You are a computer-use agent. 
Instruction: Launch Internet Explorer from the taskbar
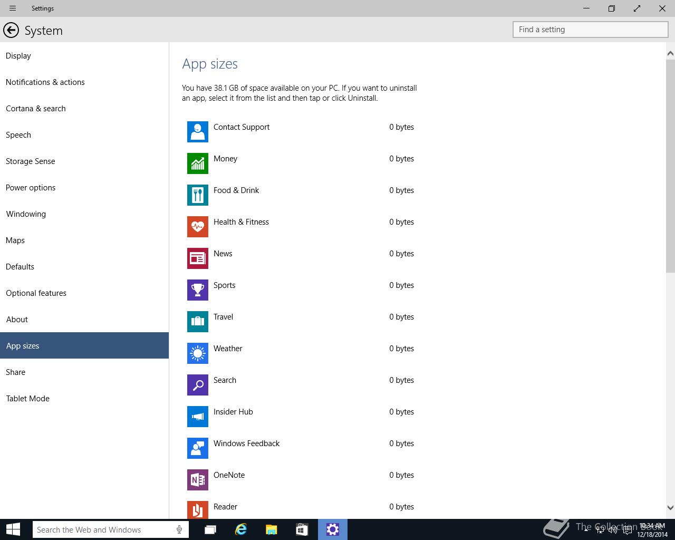point(241,529)
